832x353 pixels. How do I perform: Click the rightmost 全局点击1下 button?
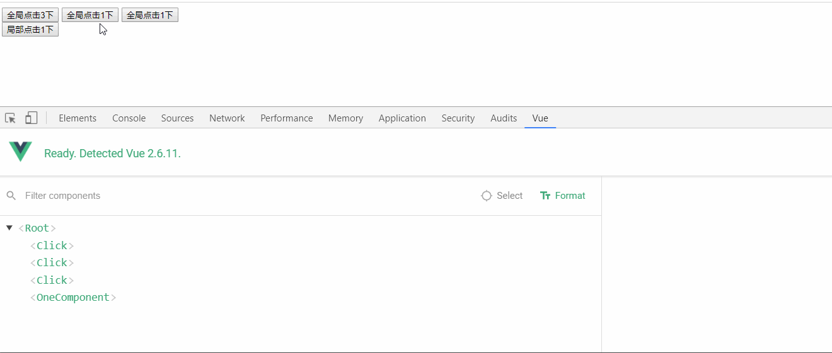tap(150, 15)
